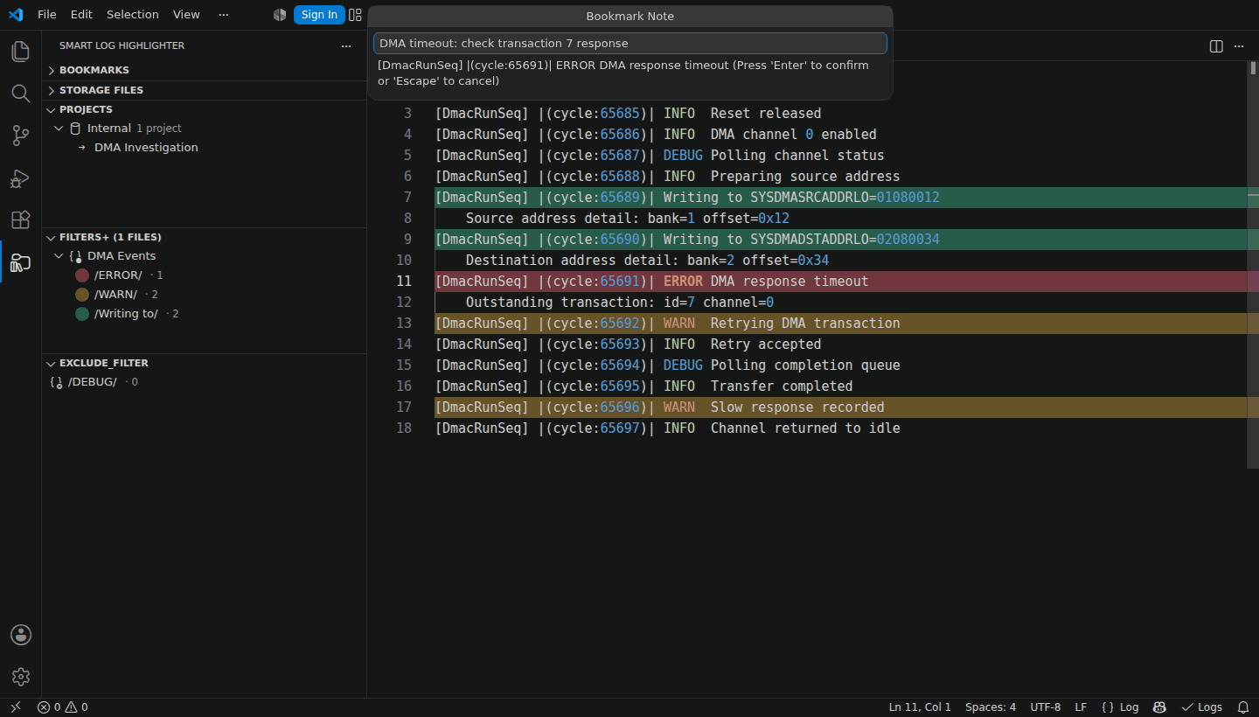This screenshot has height=717, width=1259.
Task: Click the green /Writing to/ filter swatch
Action: pos(82,314)
